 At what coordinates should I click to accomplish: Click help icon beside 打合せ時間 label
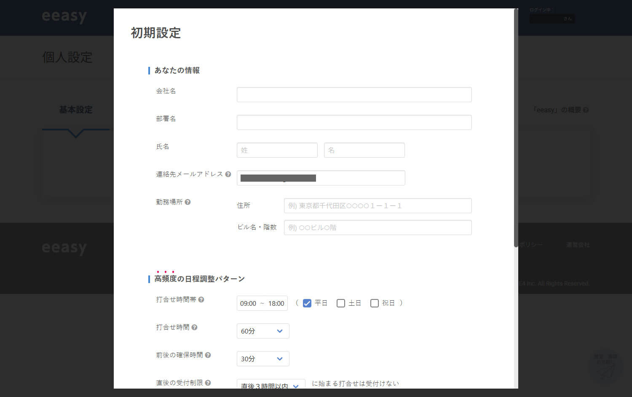pyautogui.click(x=194, y=327)
